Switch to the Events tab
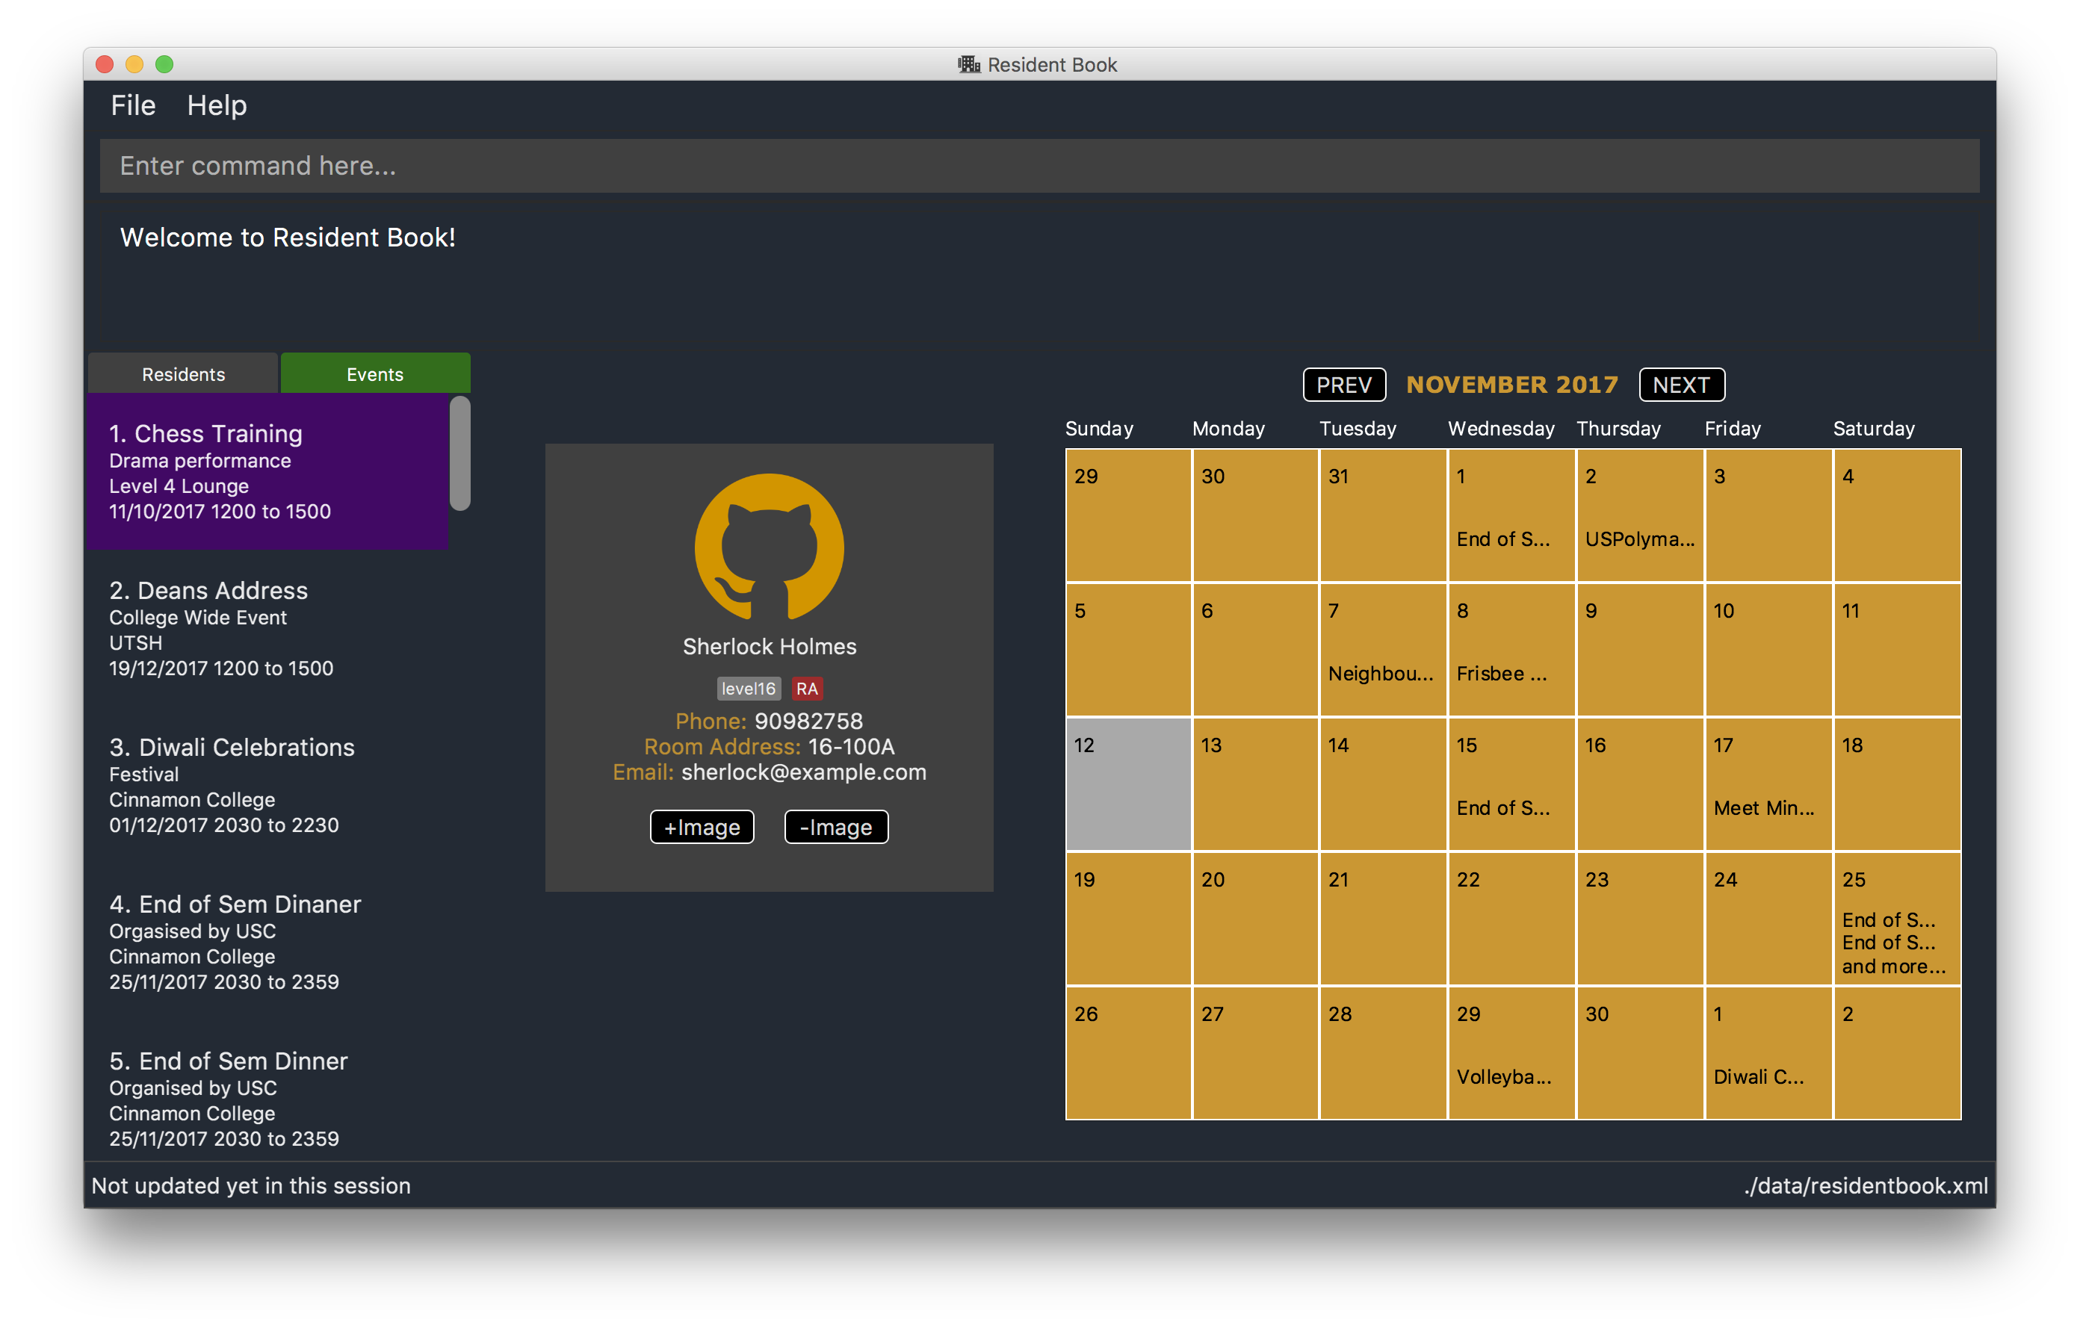This screenshot has height=1328, width=2080. [x=375, y=374]
